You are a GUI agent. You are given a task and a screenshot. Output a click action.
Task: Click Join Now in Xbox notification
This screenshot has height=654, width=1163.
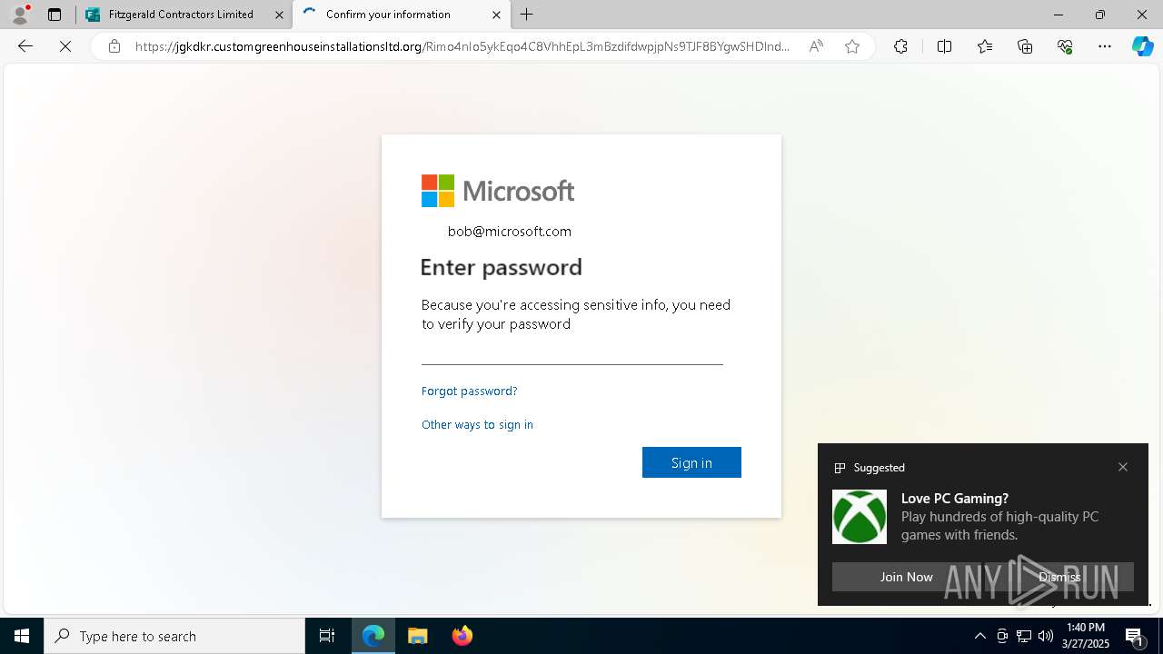[x=906, y=577]
